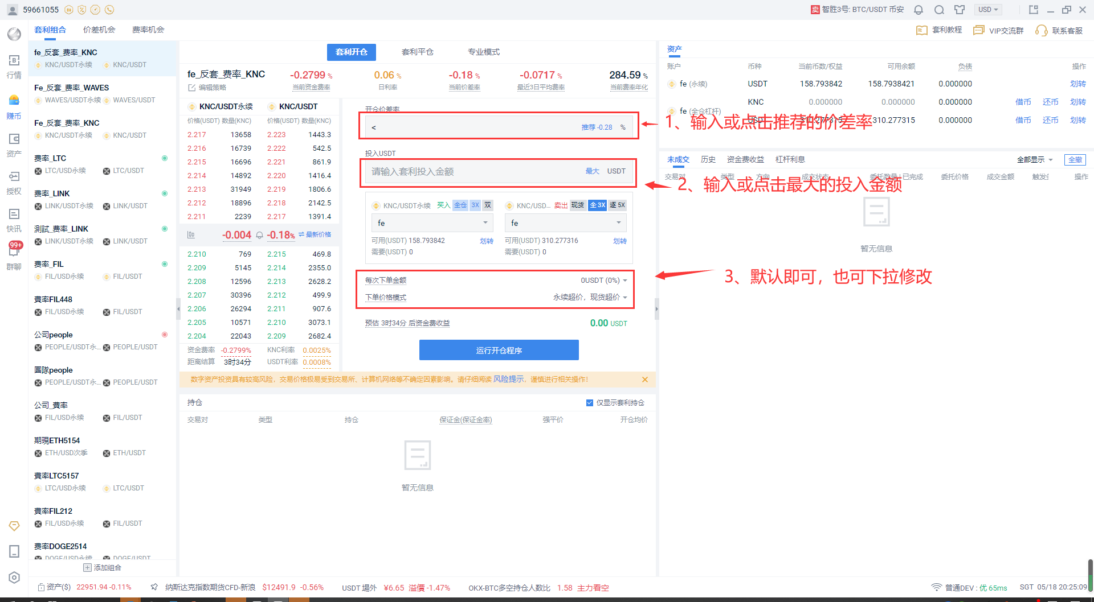Click the phone badge next to account ID

pos(109,10)
